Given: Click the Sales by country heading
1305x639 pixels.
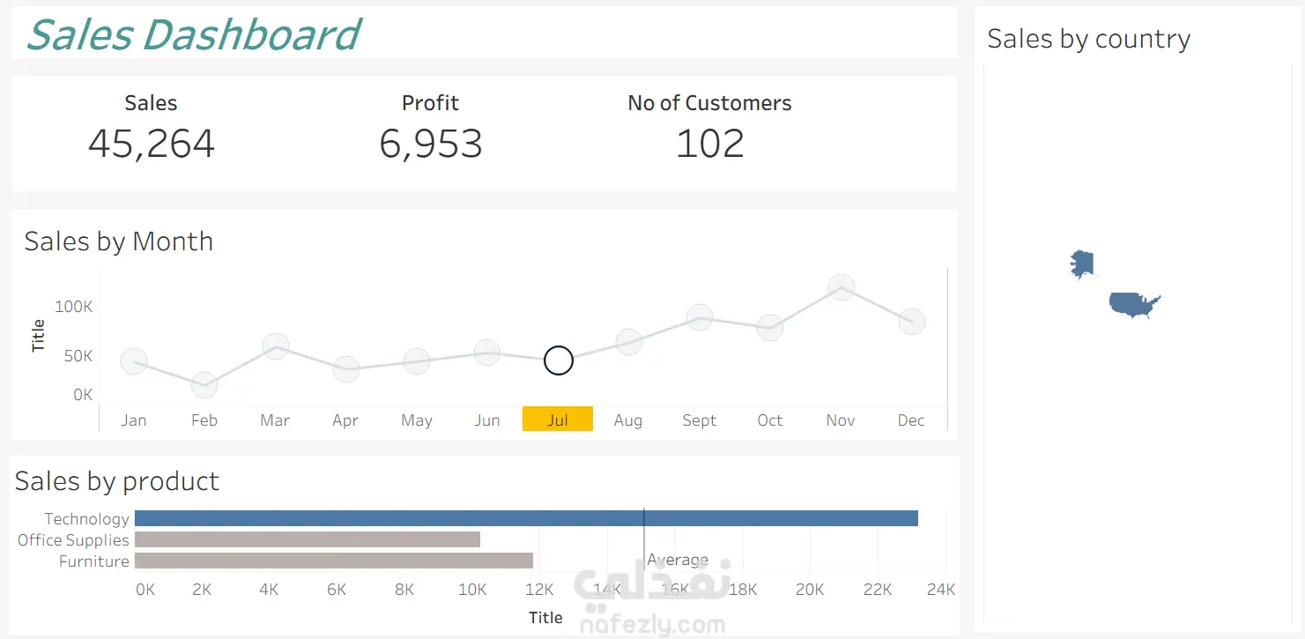Looking at the screenshot, I should pos(1089,39).
